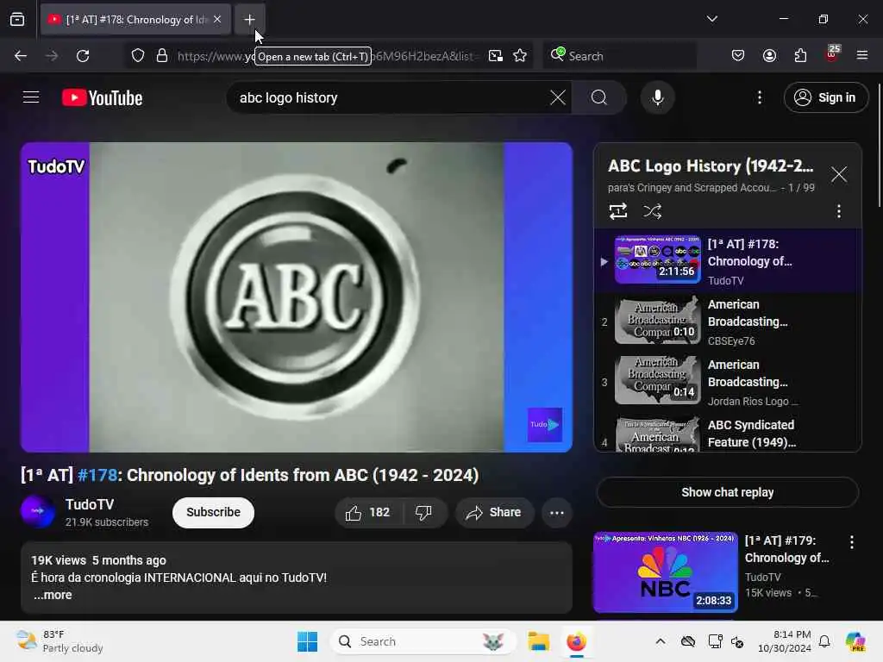Expand description with ...more
Screen dimensions: 883x662
pyautogui.click(x=53, y=595)
